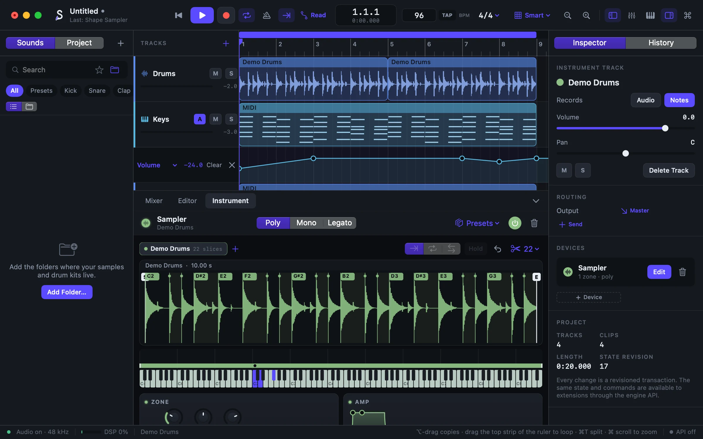Open the Sampler Presets dropdown
This screenshot has width=703, height=439.
477,223
